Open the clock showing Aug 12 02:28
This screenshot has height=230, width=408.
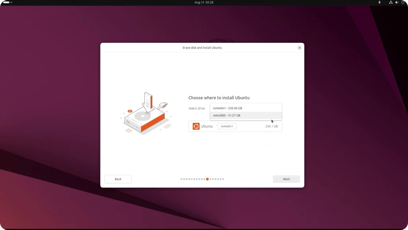tap(204, 2)
